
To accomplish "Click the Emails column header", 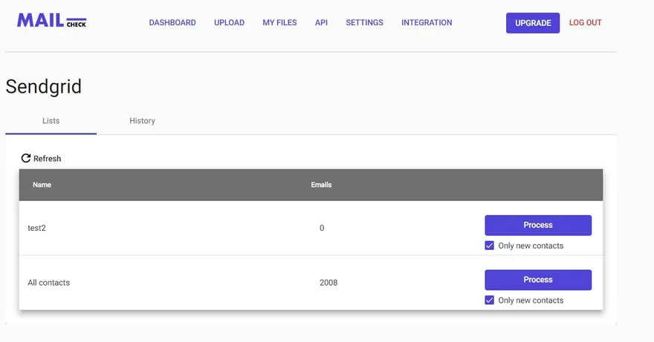I will click(321, 185).
